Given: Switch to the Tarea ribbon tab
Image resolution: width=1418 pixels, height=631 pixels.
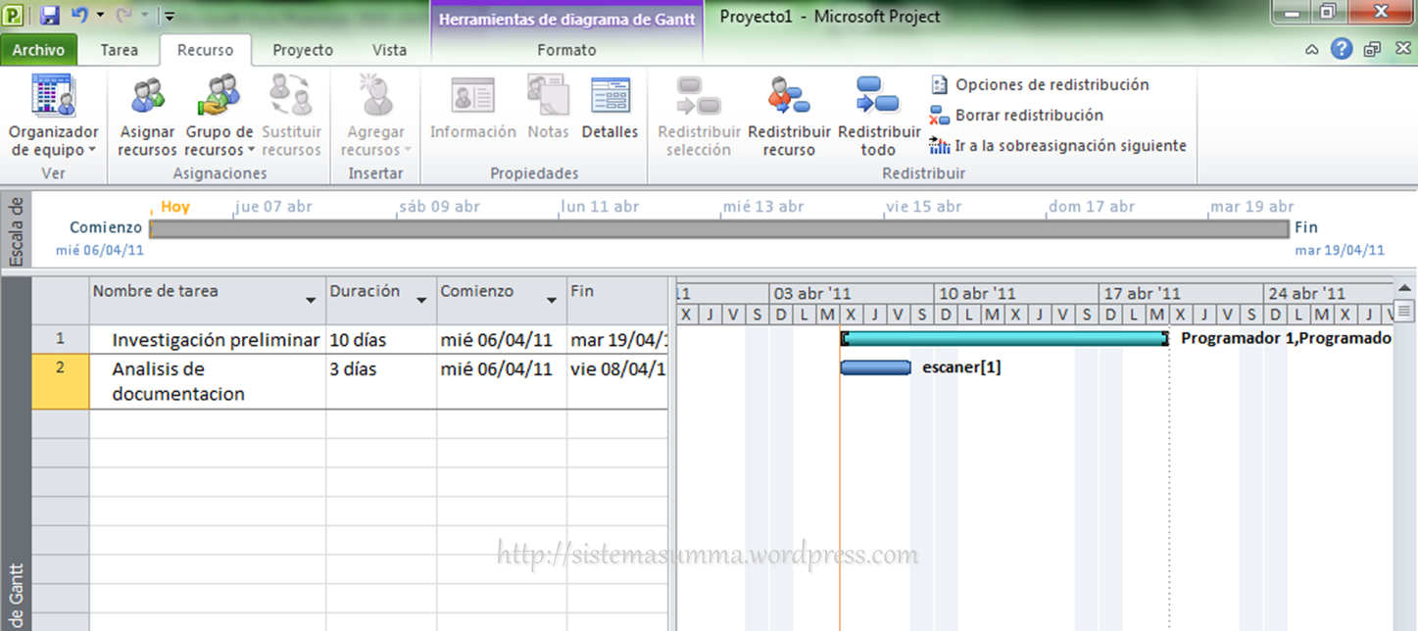Looking at the screenshot, I should 119,50.
